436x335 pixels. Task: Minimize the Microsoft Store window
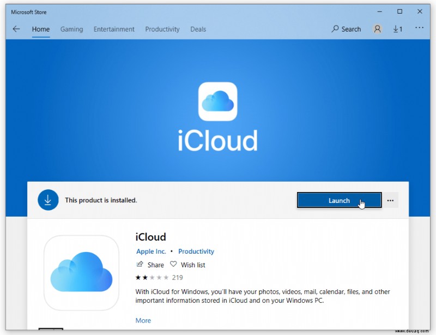pyautogui.click(x=379, y=11)
